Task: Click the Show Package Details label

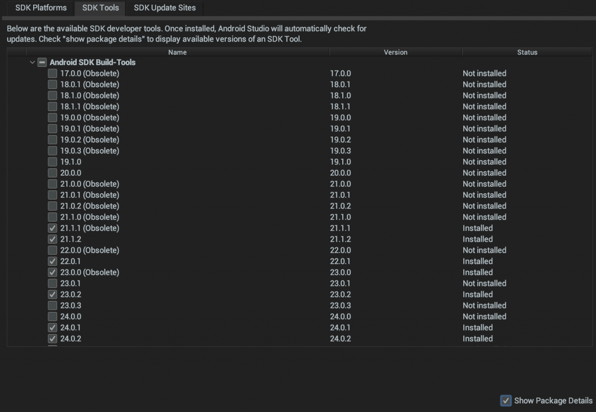Action: [554, 400]
